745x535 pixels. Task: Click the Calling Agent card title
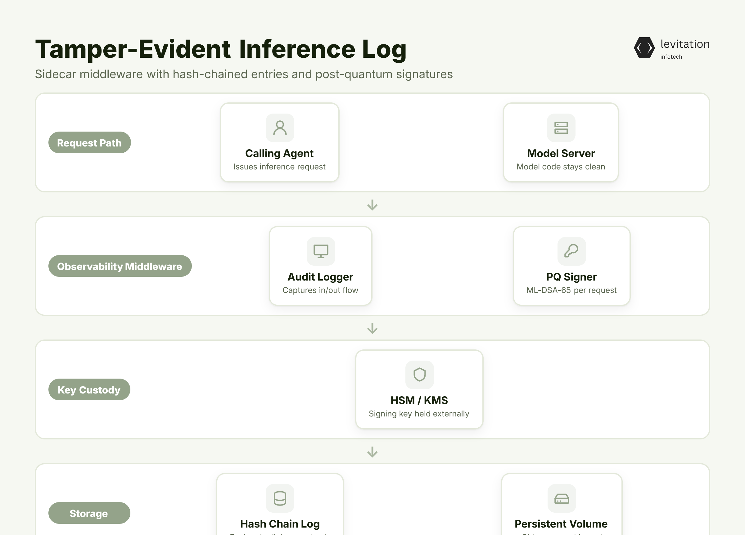[280, 153]
